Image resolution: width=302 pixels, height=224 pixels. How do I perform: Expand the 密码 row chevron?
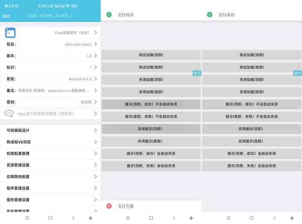coord(96,102)
